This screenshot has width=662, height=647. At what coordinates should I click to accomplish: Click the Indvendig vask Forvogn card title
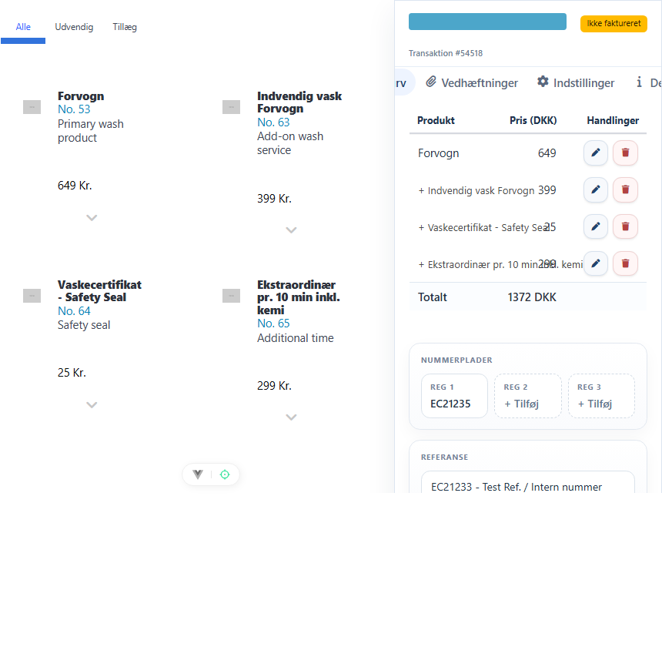pyautogui.click(x=299, y=102)
